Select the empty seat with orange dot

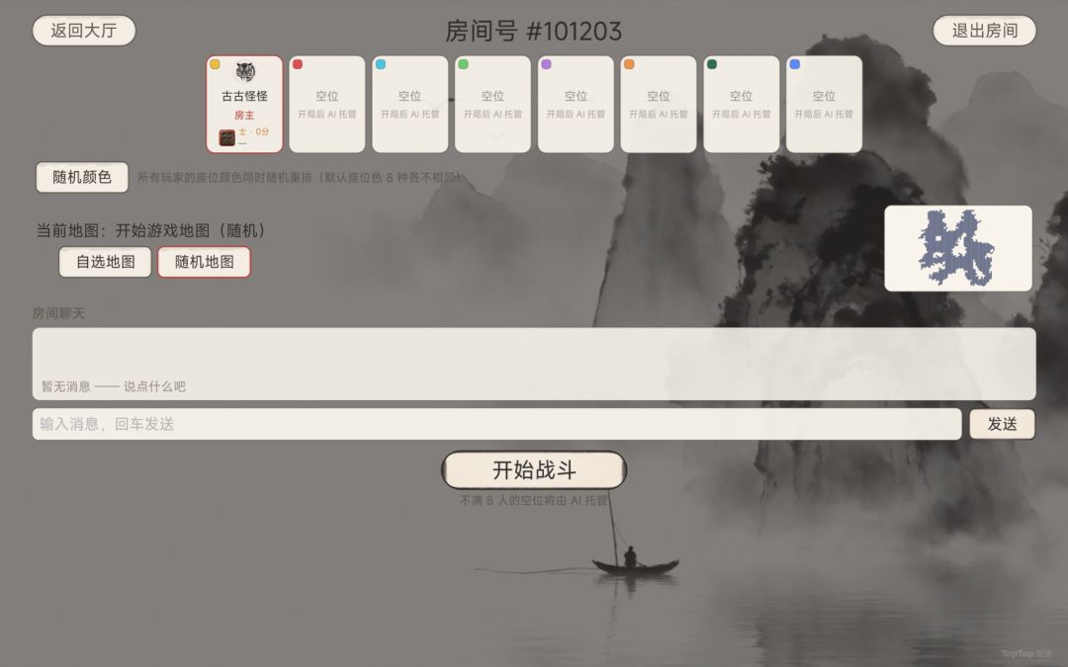[x=659, y=104]
